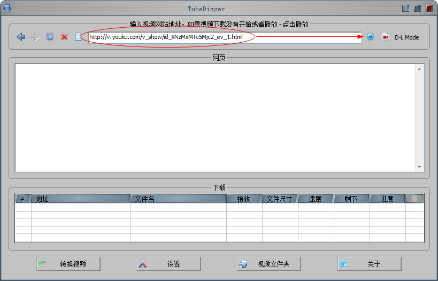
Task: Click the 速度 column header
Action: 316,199
